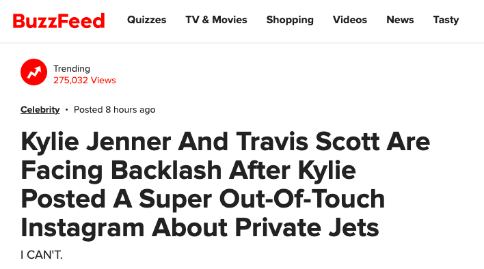The width and height of the screenshot is (484, 269).
Task: Click Kylie Jenner in the headline
Action: click(96, 142)
